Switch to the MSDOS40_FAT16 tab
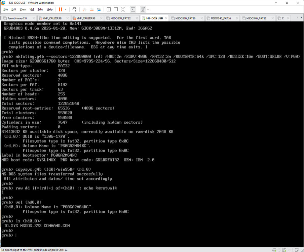 coord(221,18)
